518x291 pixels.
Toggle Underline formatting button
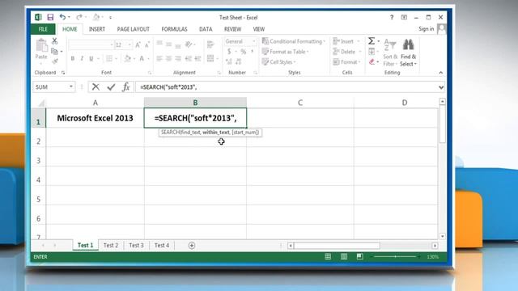click(x=91, y=59)
